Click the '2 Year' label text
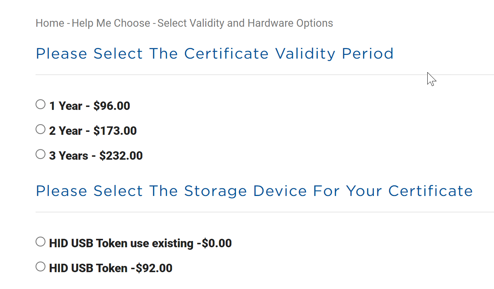Screen dimensions: 494x289 click(66, 131)
